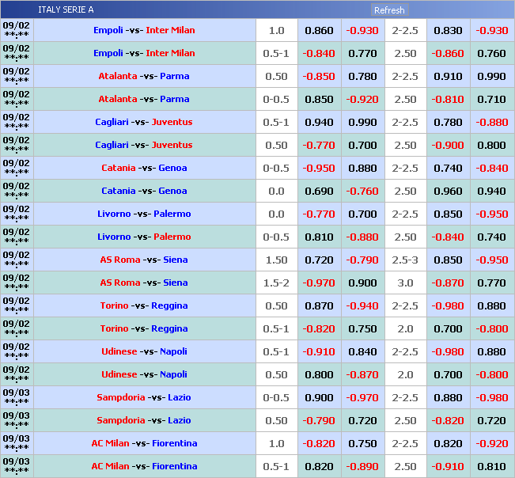
Task: Select -0.910 odds in Udinese vs Napoli row
Action: click(319, 351)
